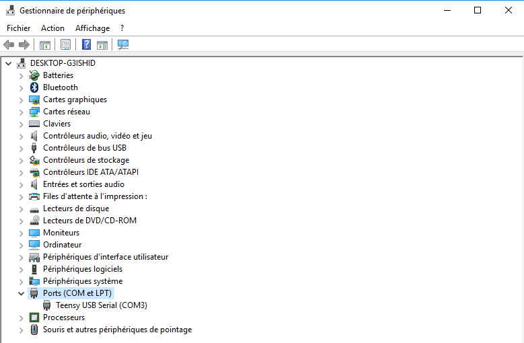Select Files d'attente à l'impression label
This screenshot has width=524, height=343.
pyautogui.click(x=95, y=196)
